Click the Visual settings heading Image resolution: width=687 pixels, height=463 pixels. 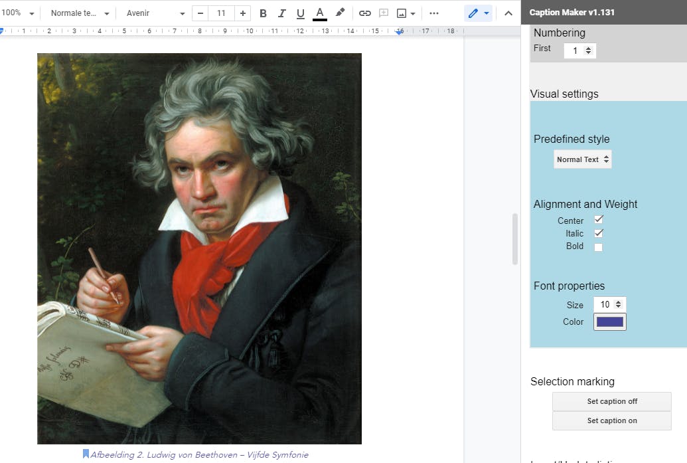point(564,94)
